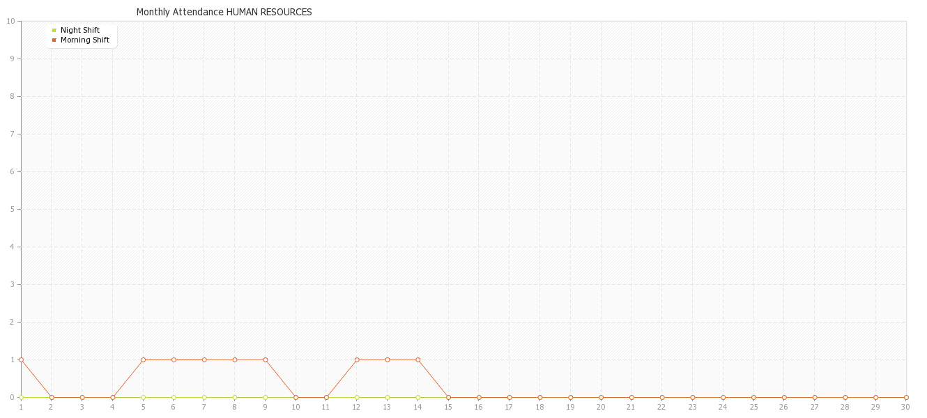Click Night Shift marker at day 13
This screenshot has height=418, width=927.
point(388,397)
